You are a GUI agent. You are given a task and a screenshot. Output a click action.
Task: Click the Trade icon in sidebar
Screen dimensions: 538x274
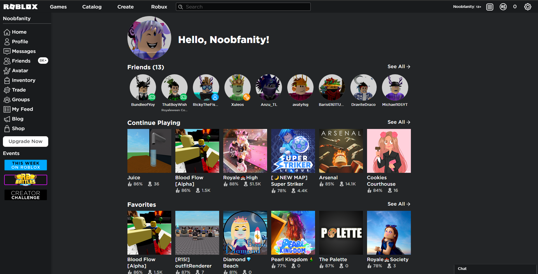[7, 90]
